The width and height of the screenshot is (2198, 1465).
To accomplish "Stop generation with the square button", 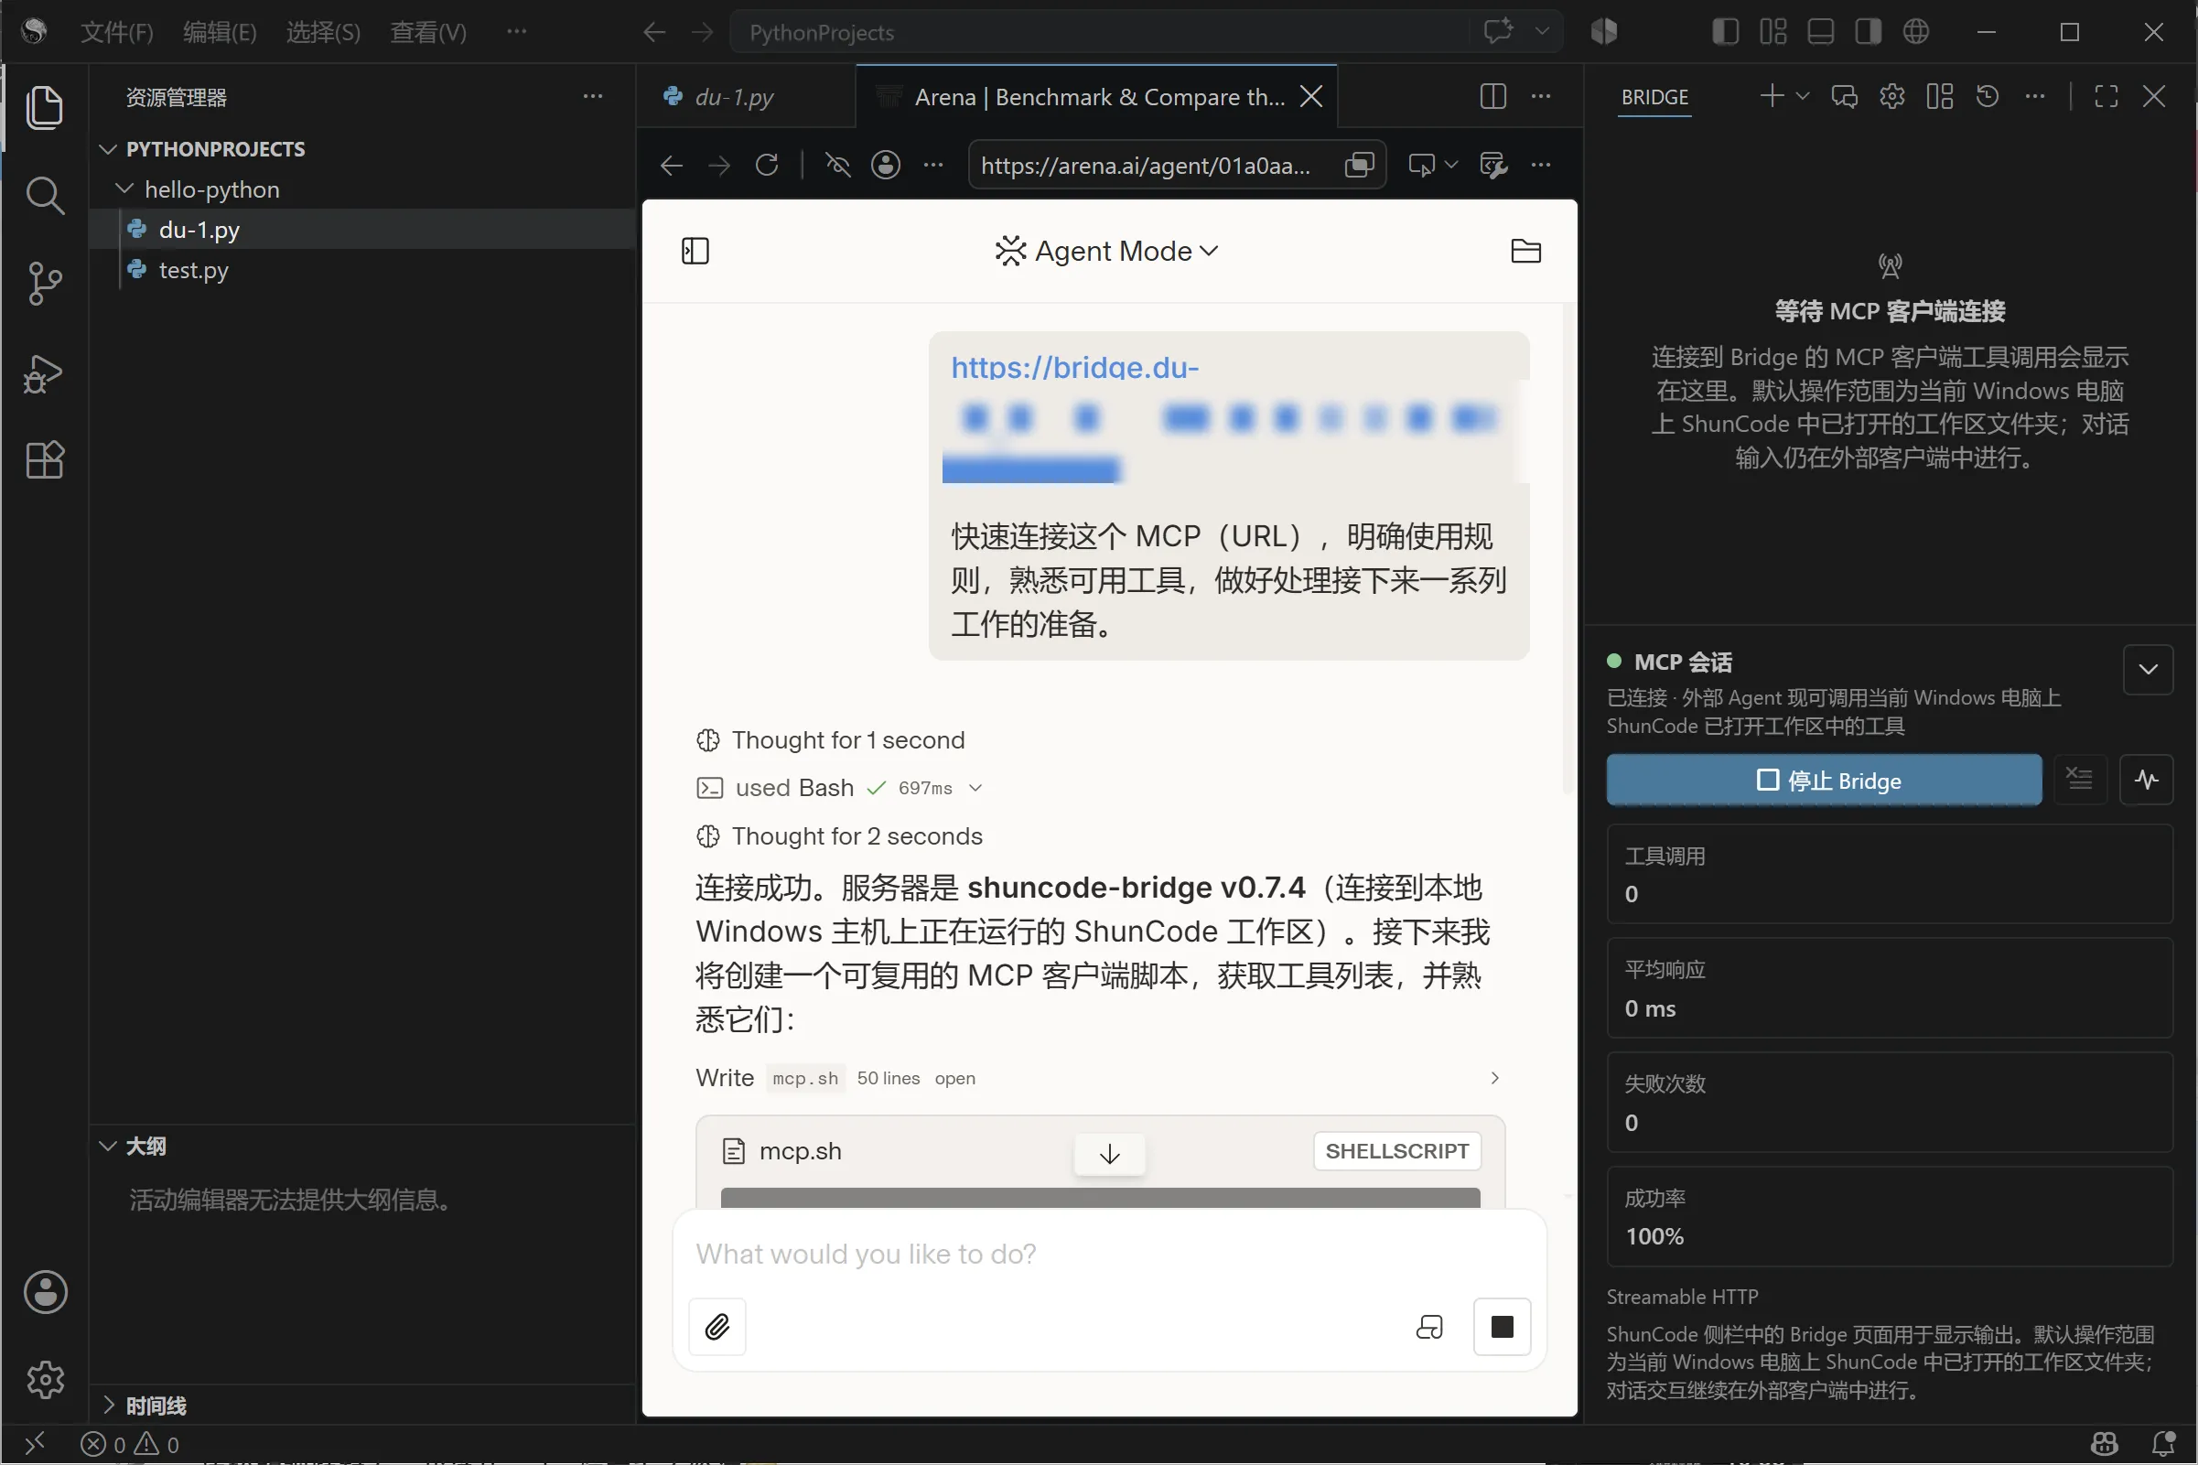I will coord(1501,1326).
